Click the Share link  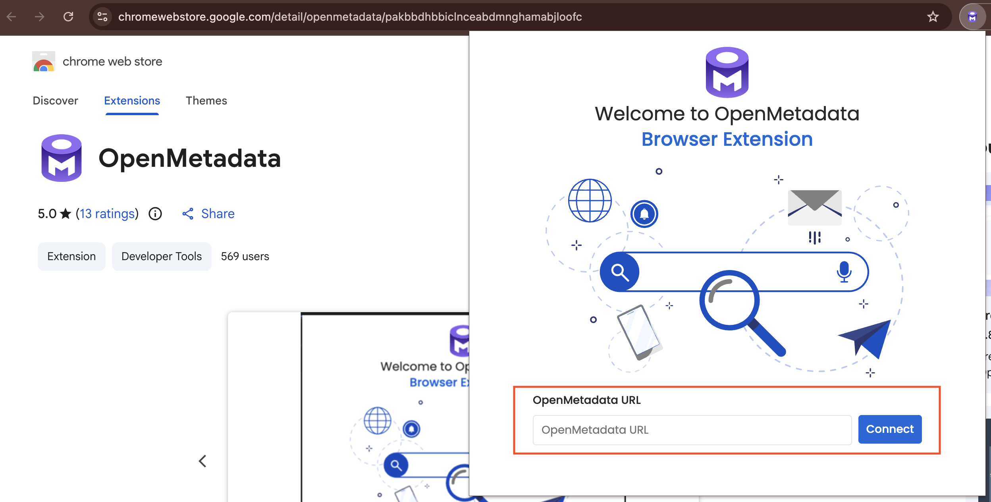coord(218,214)
